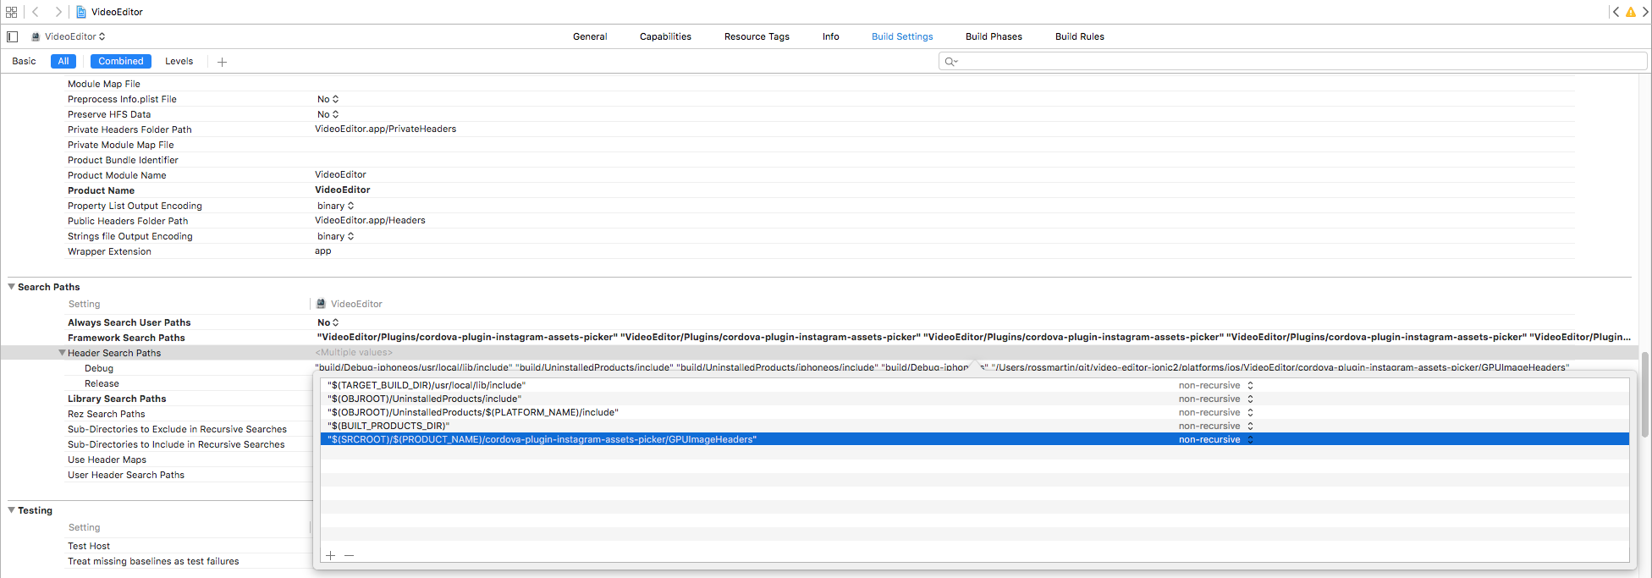Set recursion for PLATFORM_NAME include path
Image resolution: width=1652 pixels, height=578 pixels.
point(1215,412)
